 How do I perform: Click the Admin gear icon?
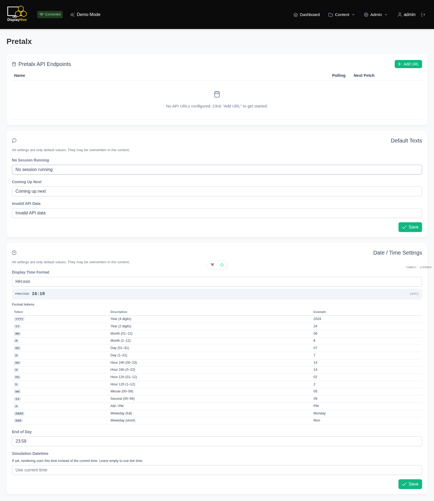coord(366,15)
